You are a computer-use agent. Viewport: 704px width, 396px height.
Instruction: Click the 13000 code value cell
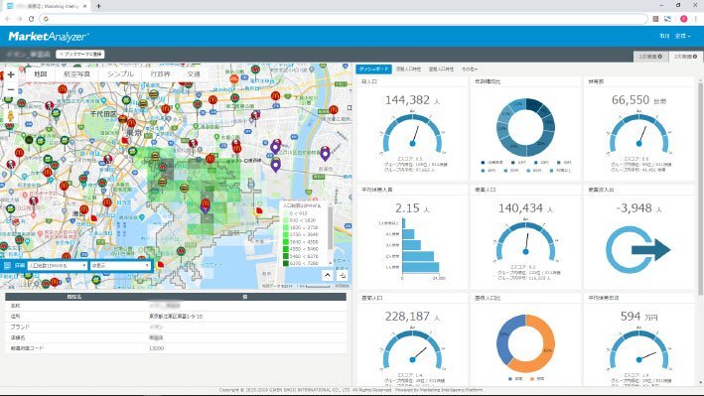[x=157, y=348]
